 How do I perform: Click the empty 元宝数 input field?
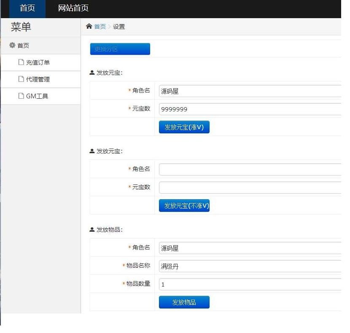coord(250,187)
